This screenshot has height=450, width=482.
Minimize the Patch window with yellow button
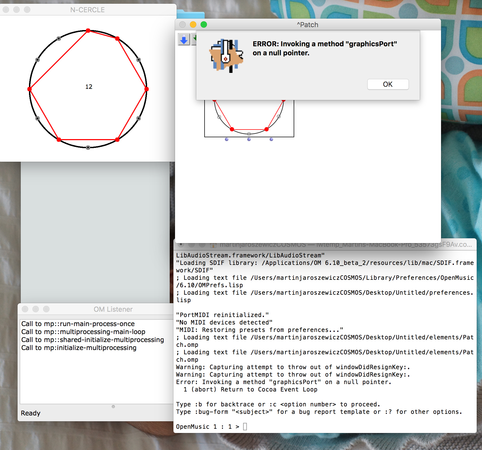coord(193,24)
